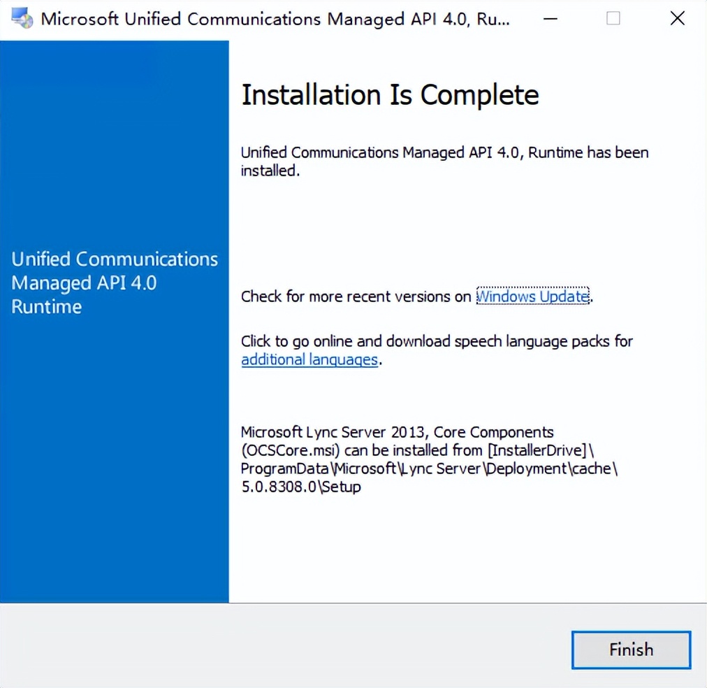Click the speech language packs sentence
This screenshot has width=707, height=688.
coord(437,341)
